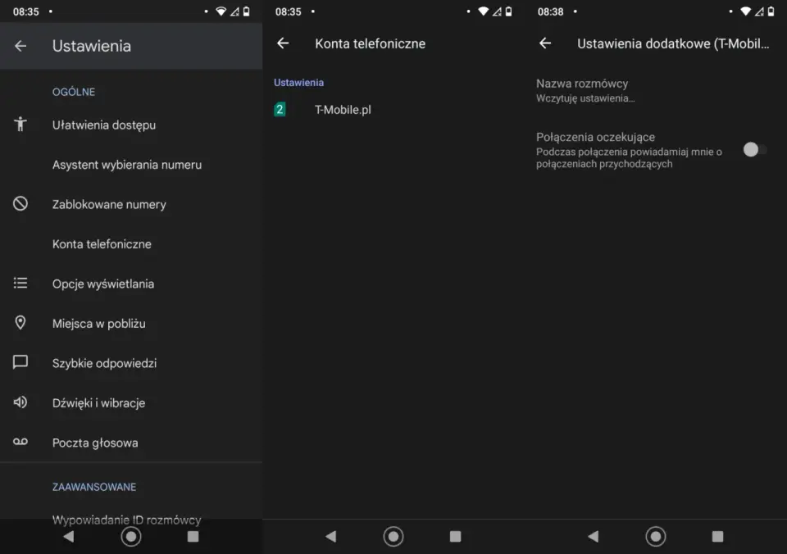Tap the Ustawienia title on left screen
The width and height of the screenshot is (787, 554).
(92, 46)
